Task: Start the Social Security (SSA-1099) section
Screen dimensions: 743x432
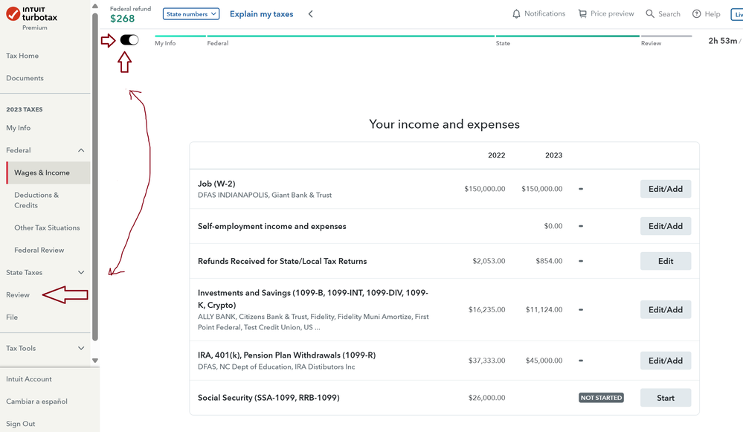Action: pos(666,398)
